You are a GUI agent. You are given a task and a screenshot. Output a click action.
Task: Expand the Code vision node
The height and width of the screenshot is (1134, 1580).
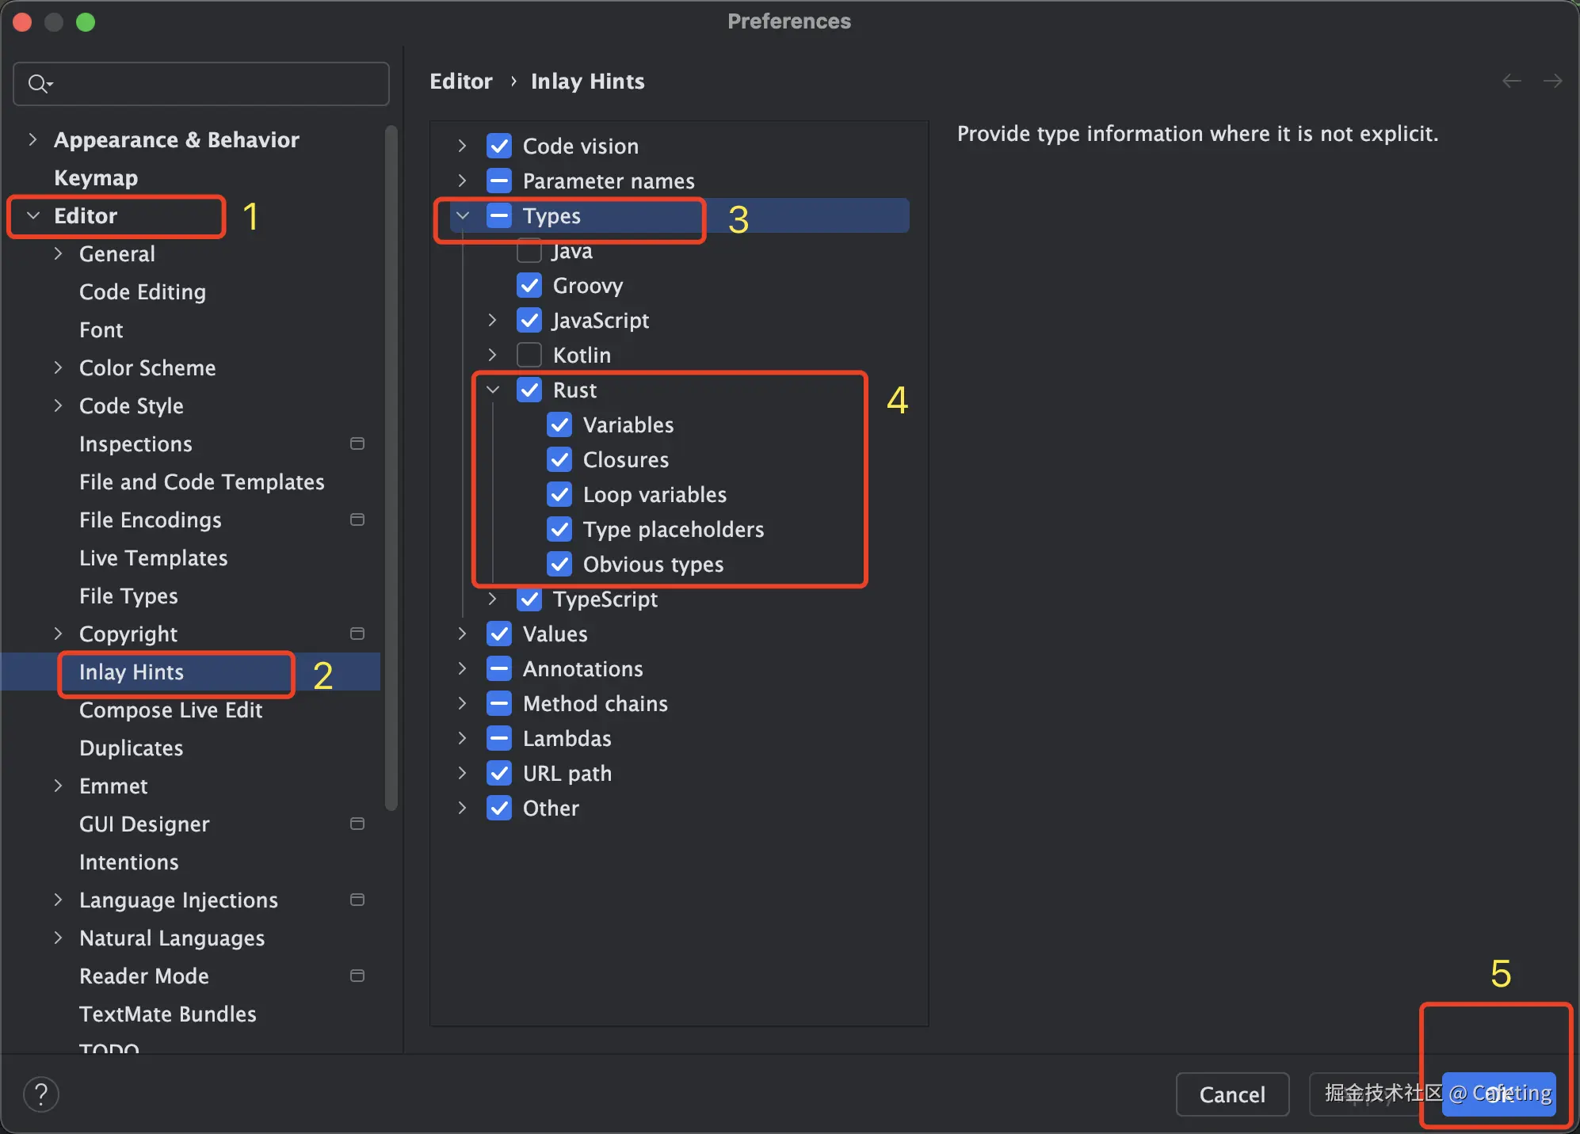462,146
